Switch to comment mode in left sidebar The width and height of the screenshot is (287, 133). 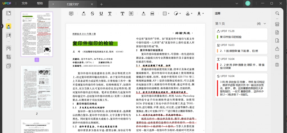tap(8, 26)
